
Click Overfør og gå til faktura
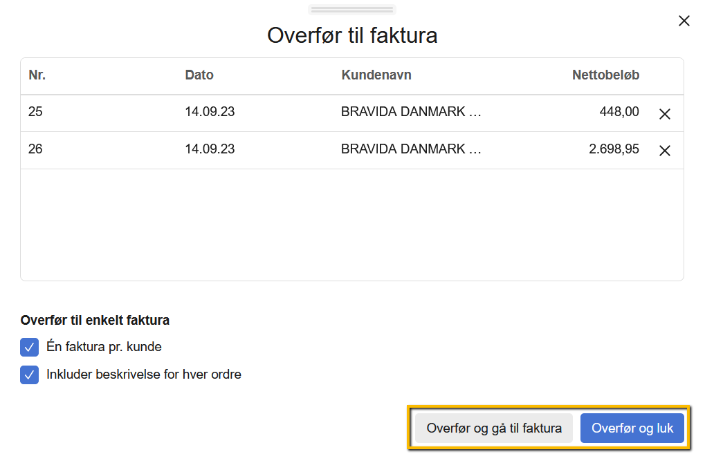point(495,428)
